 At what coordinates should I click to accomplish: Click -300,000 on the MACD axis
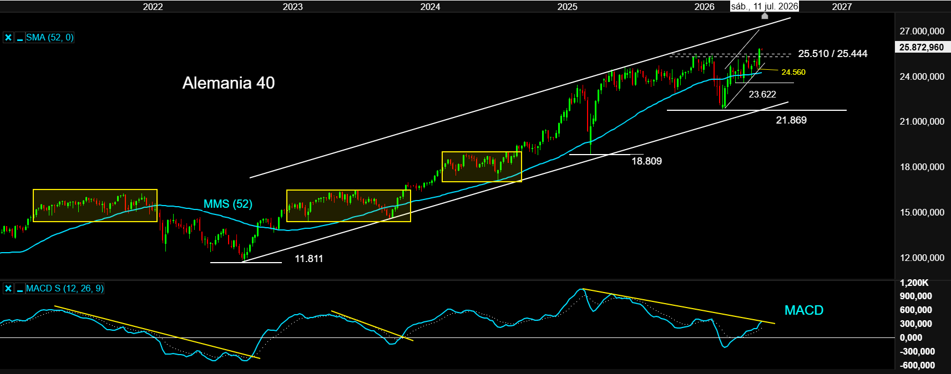[917, 352]
